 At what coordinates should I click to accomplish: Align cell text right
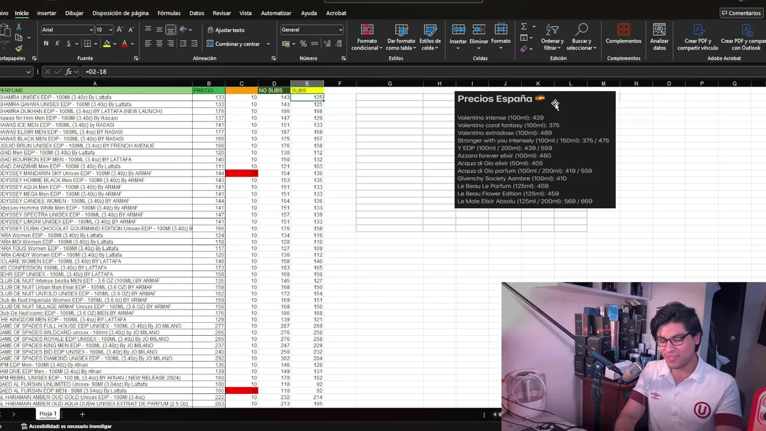(171, 44)
